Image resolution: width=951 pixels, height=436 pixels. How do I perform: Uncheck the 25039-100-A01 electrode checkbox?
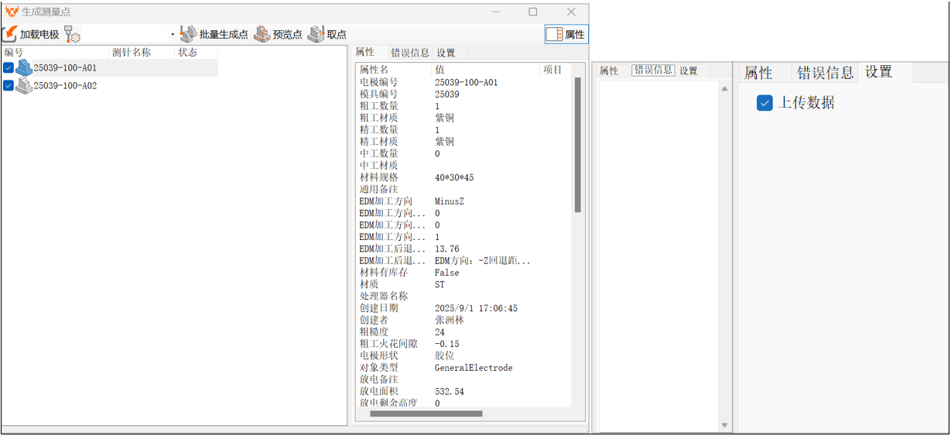coord(9,68)
